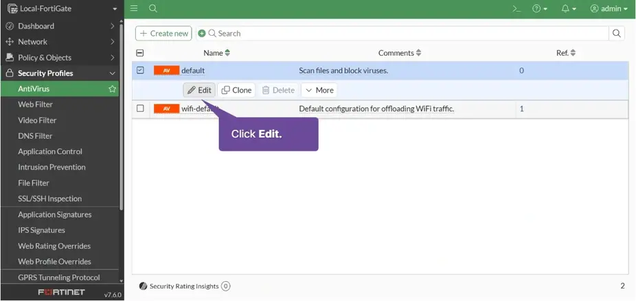Check the wifi-default profile checkbox
This screenshot has width=636, height=301.
tap(140, 109)
